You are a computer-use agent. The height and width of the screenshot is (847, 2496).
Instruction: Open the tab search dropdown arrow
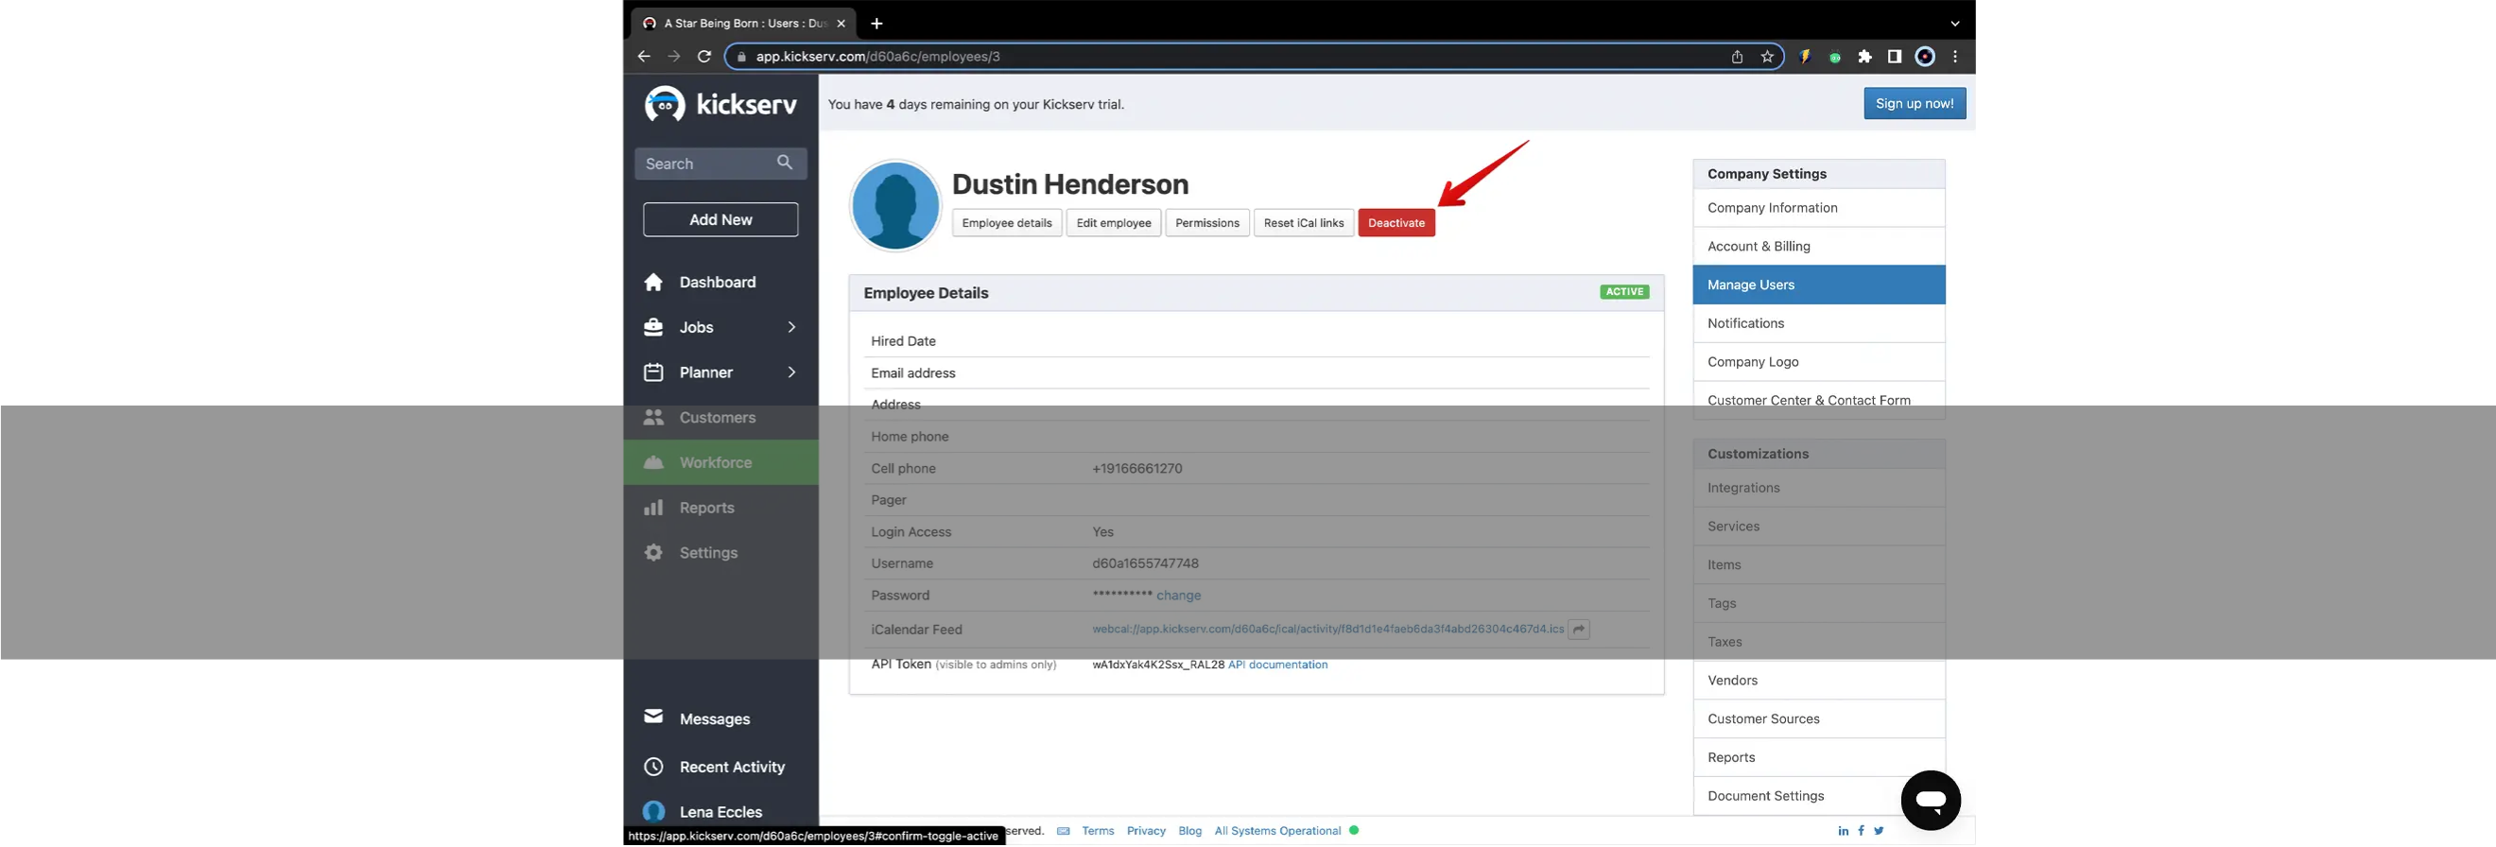pyautogui.click(x=1955, y=24)
